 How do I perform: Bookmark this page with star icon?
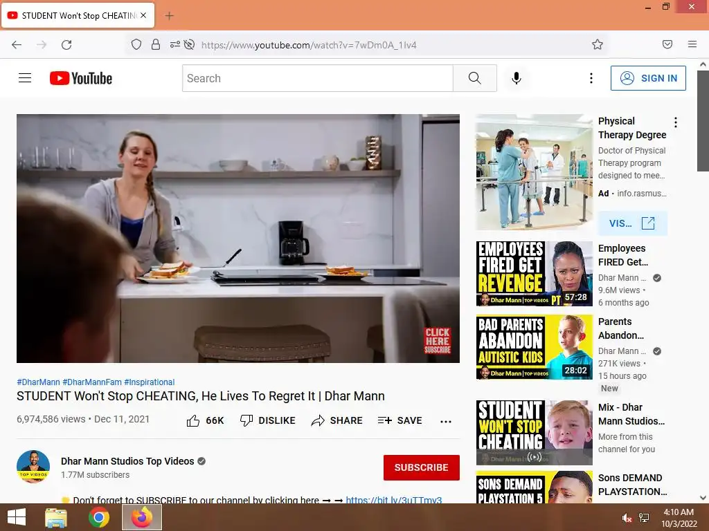click(x=598, y=44)
